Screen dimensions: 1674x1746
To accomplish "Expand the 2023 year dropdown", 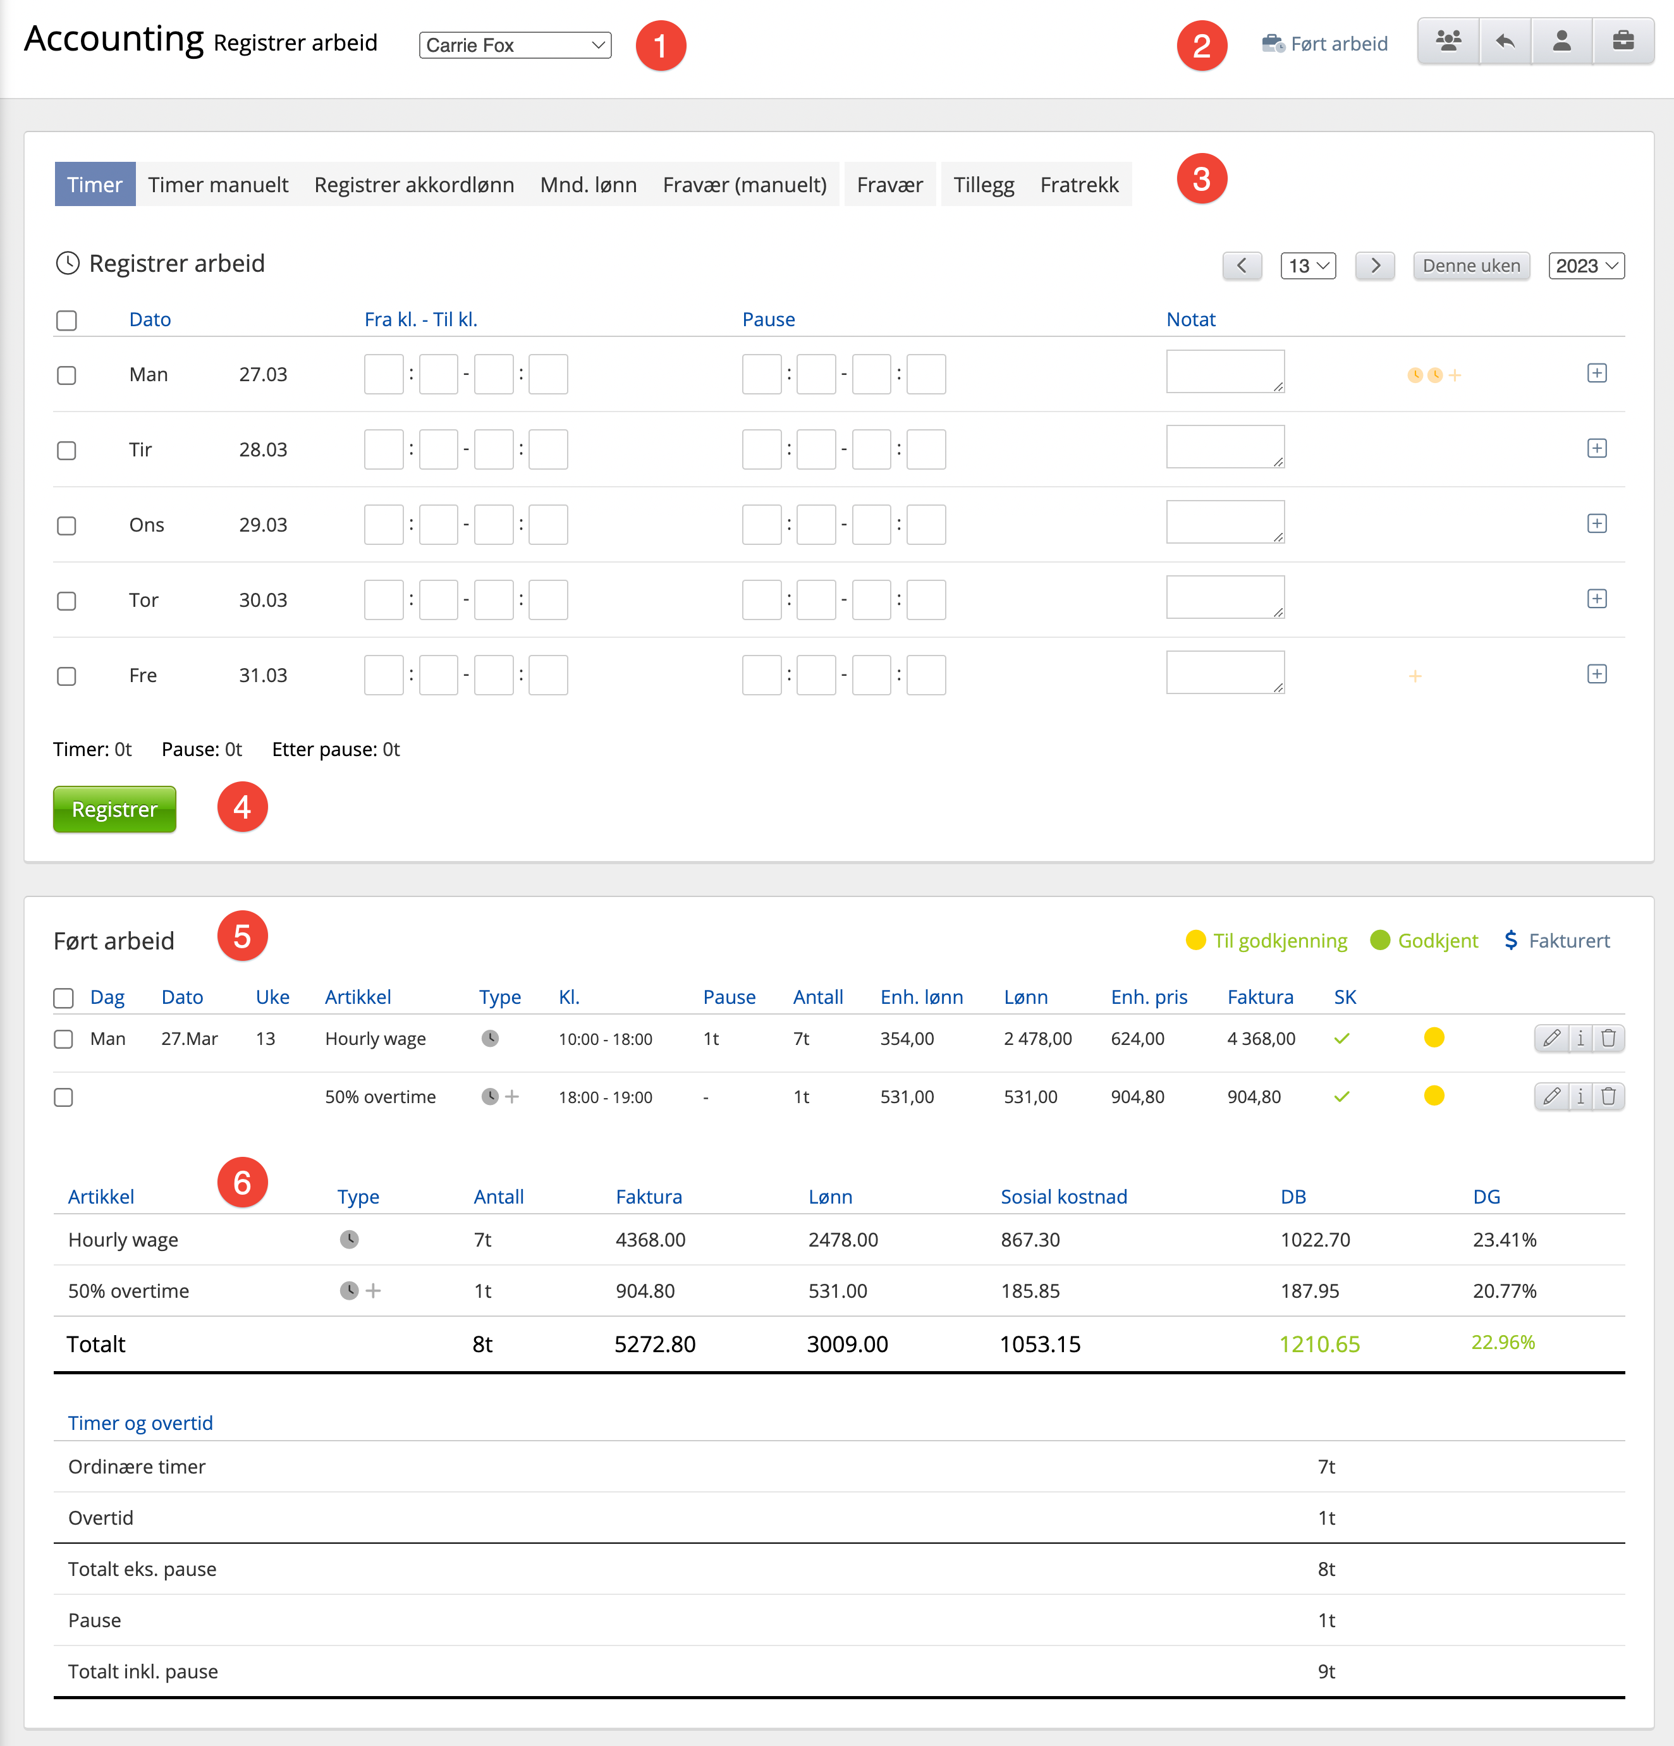I will point(1585,266).
